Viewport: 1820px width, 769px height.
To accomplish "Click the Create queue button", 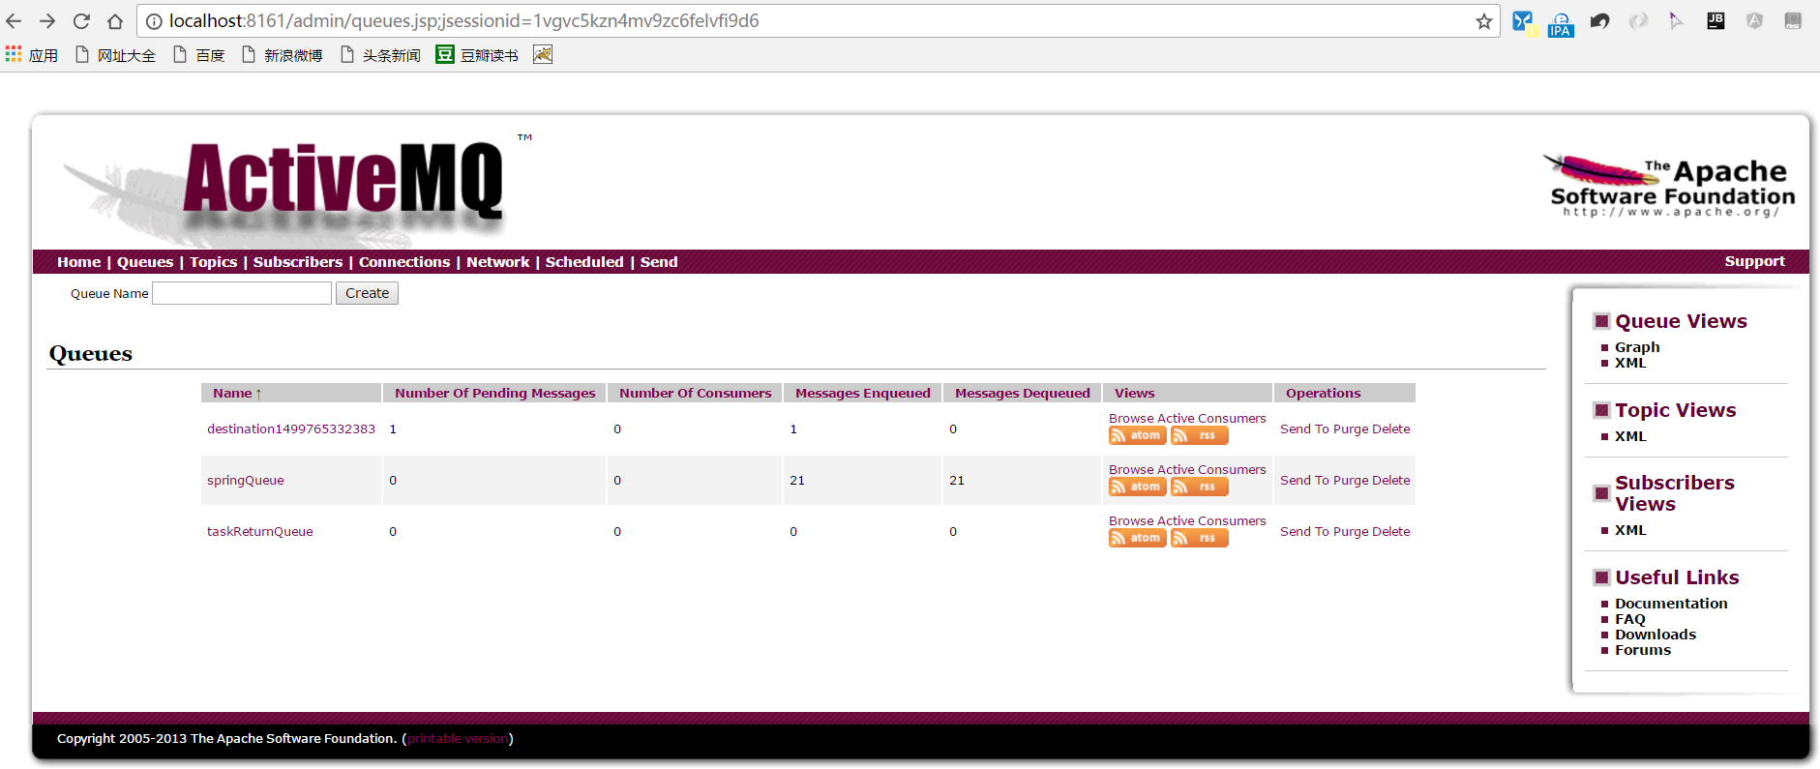I will click(367, 293).
